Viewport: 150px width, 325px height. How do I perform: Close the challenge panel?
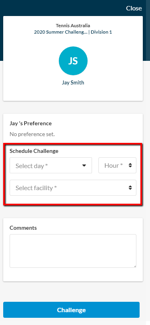(134, 8)
